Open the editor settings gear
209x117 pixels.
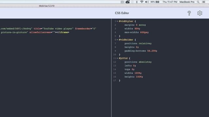click(x=200, y=13)
